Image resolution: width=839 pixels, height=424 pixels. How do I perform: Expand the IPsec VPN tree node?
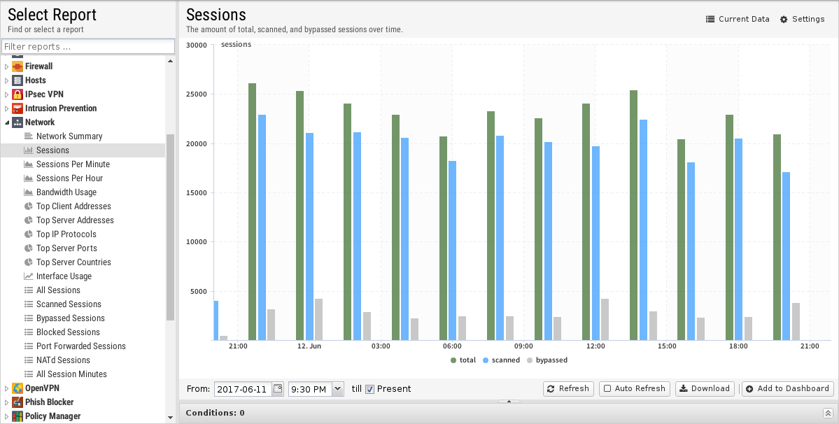pyautogui.click(x=7, y=94)
